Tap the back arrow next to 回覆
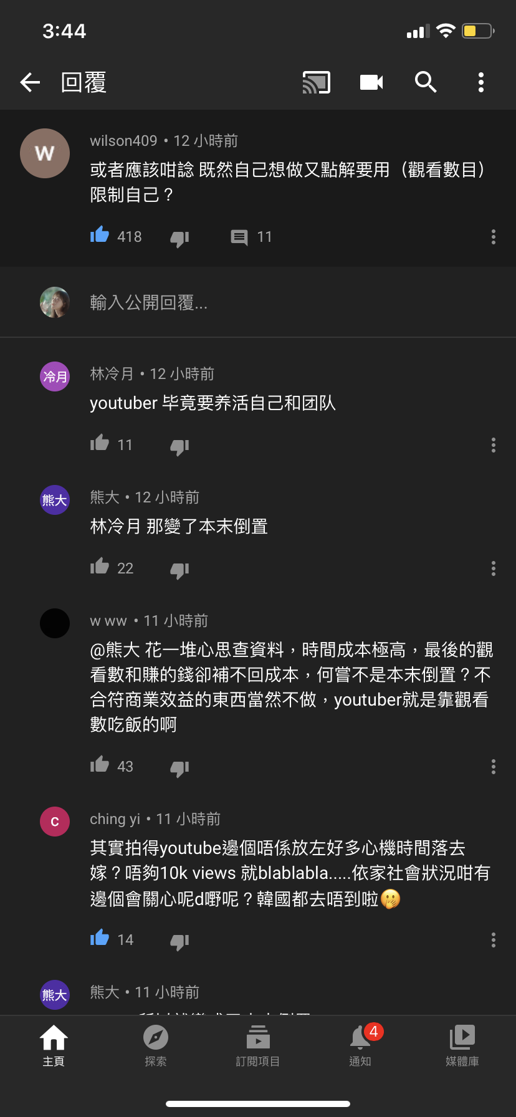Image resolution: width=516 pixels, height=1117 pixels. (30, 82)
